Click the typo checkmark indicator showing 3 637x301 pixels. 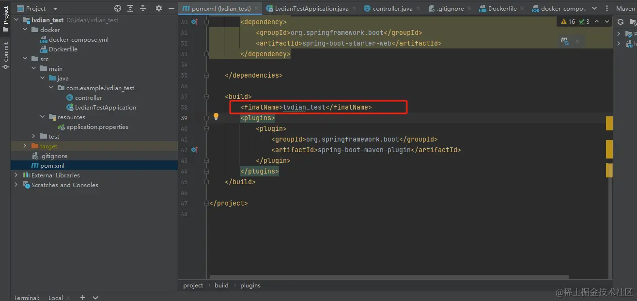(584, 22)
